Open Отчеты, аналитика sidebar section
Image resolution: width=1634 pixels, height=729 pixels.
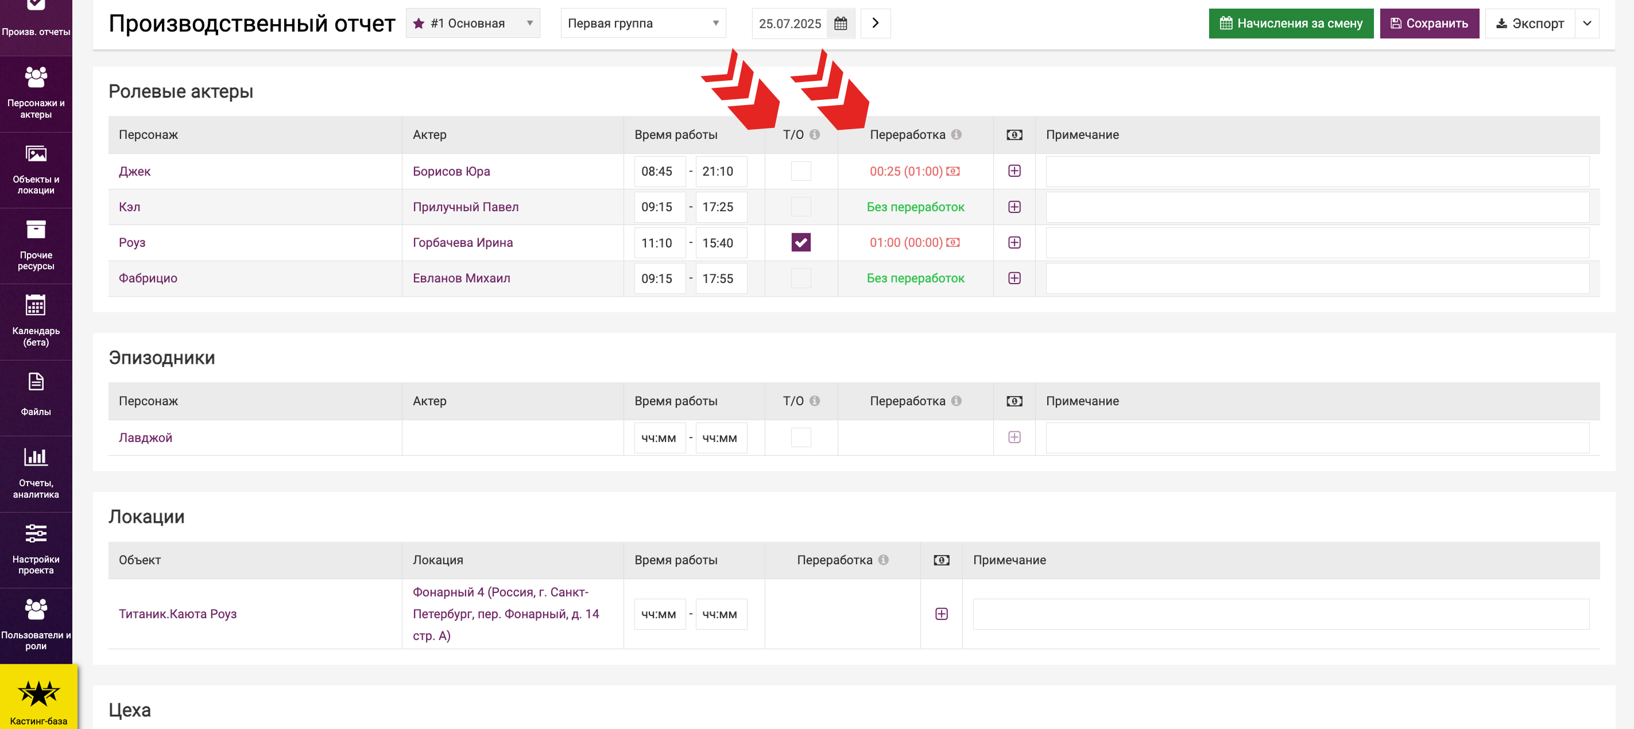[36, 474]
